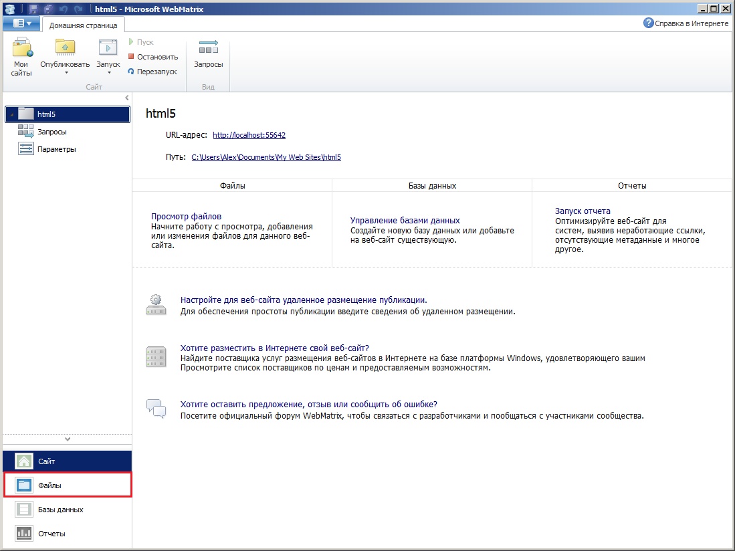Click the Файлы folder icon
Screen dimensions: 735x551
pyautogui.click(x=24, y=485)
